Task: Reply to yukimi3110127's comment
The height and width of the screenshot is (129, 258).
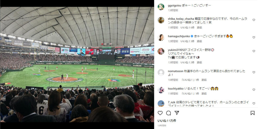Action: click(199, 62)
